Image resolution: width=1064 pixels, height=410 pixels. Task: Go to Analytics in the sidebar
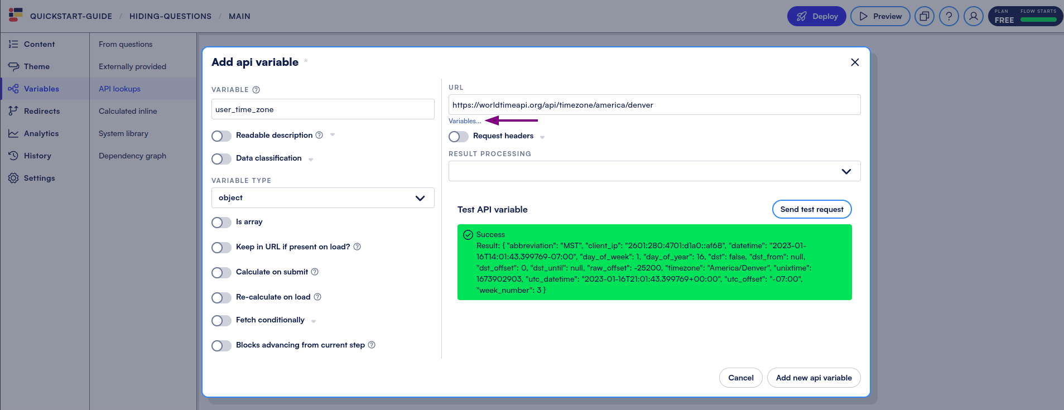point(41,133)
